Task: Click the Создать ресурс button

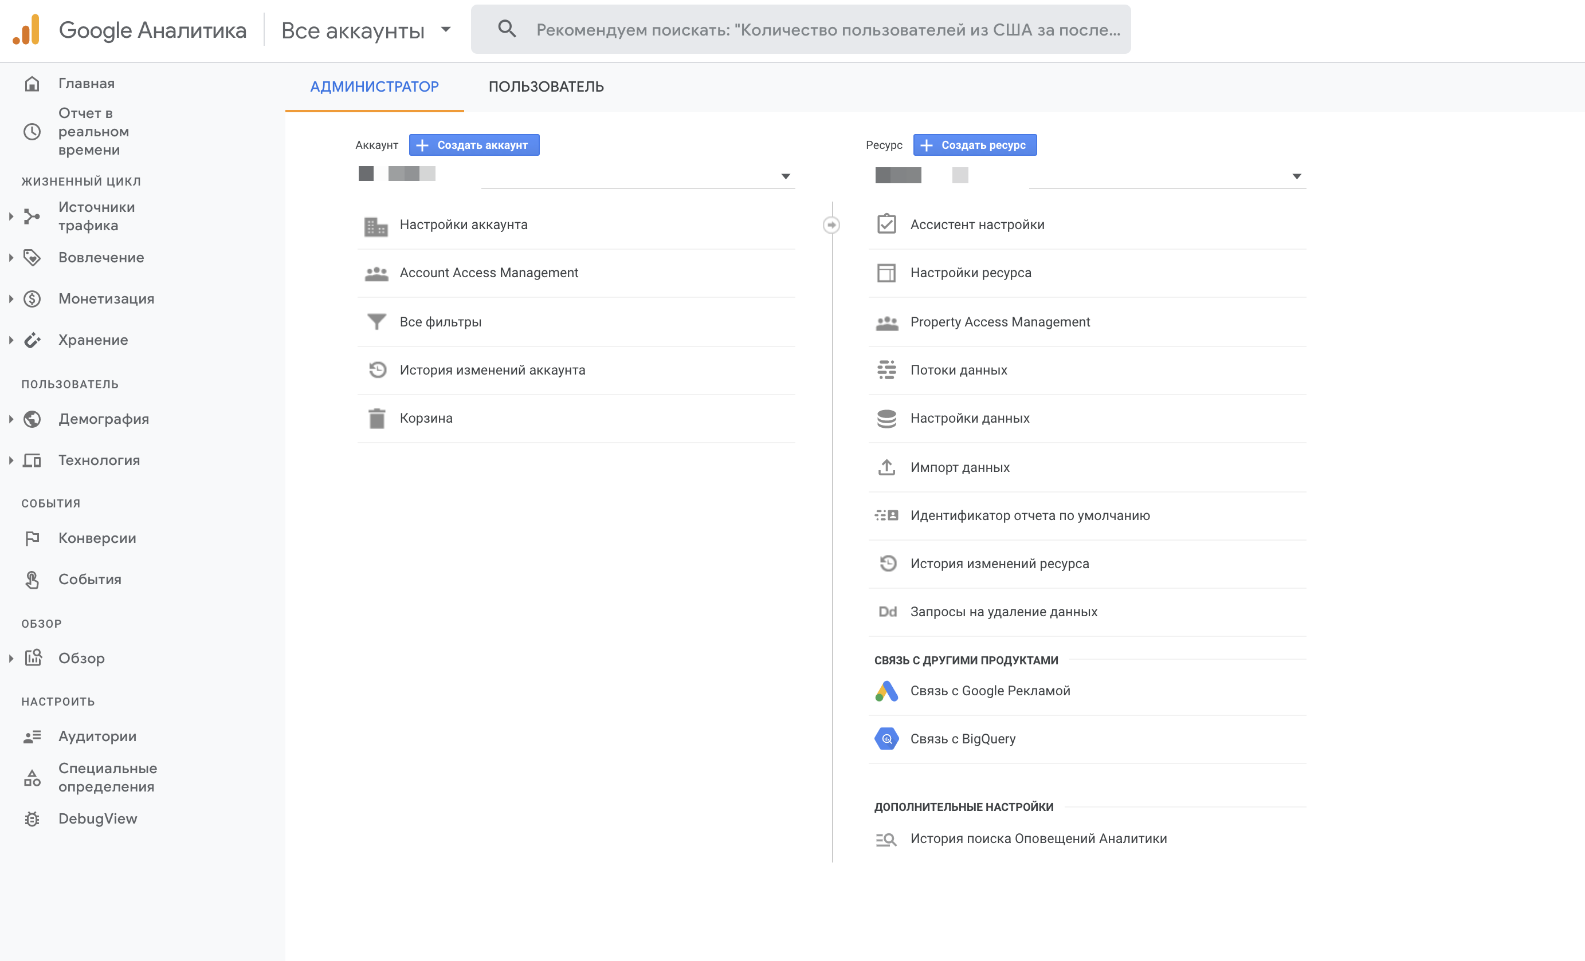Action: [x=975, y=145]
